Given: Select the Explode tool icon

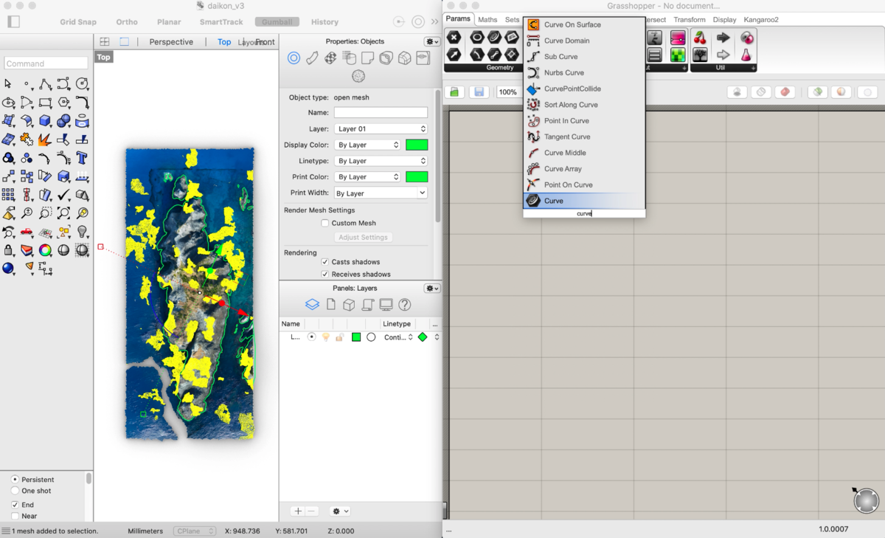Looking at the screenshot, I should pos(45,139).
